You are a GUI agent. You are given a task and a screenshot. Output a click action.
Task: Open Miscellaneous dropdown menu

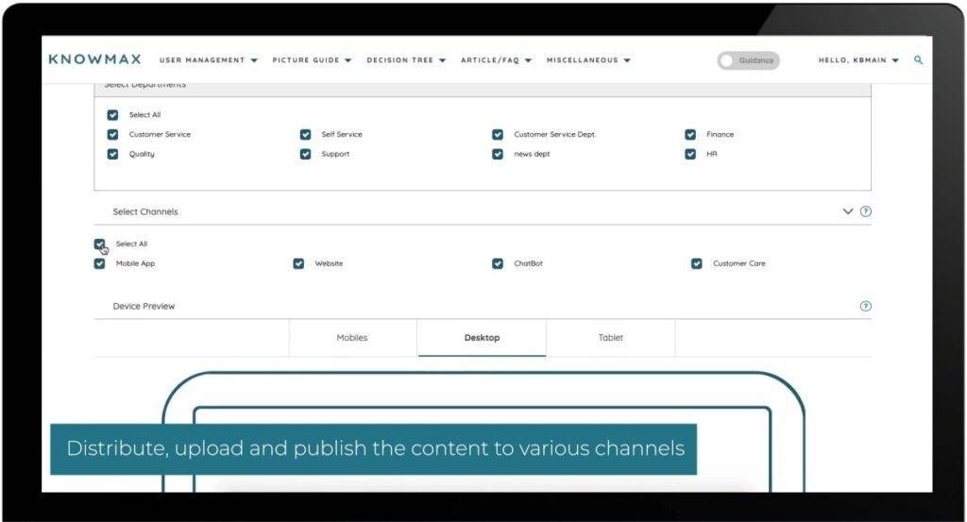pyautogui.click(x=588, y=60)
